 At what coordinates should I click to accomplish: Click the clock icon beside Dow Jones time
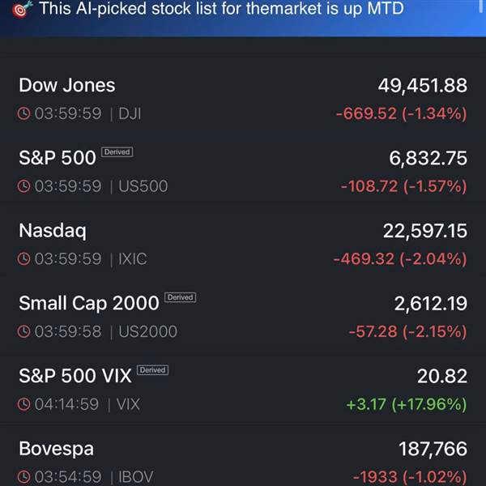tap(24, 114)
